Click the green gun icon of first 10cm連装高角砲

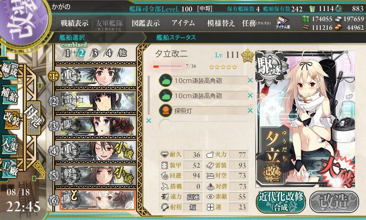click(166, 80)
